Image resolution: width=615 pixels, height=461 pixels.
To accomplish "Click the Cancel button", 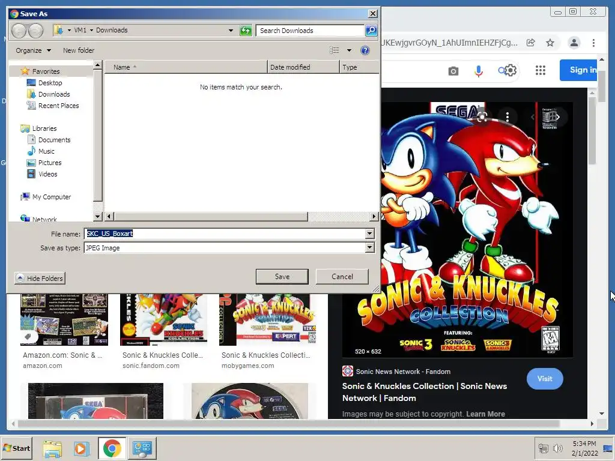I will [x=342, y=276].
